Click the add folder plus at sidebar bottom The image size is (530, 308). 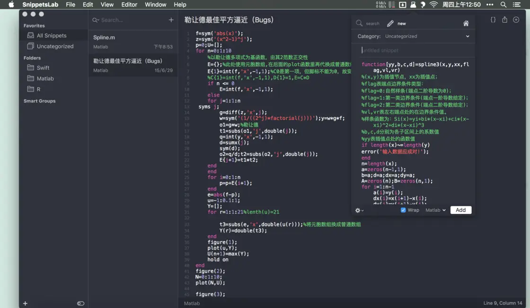(25, 303)
